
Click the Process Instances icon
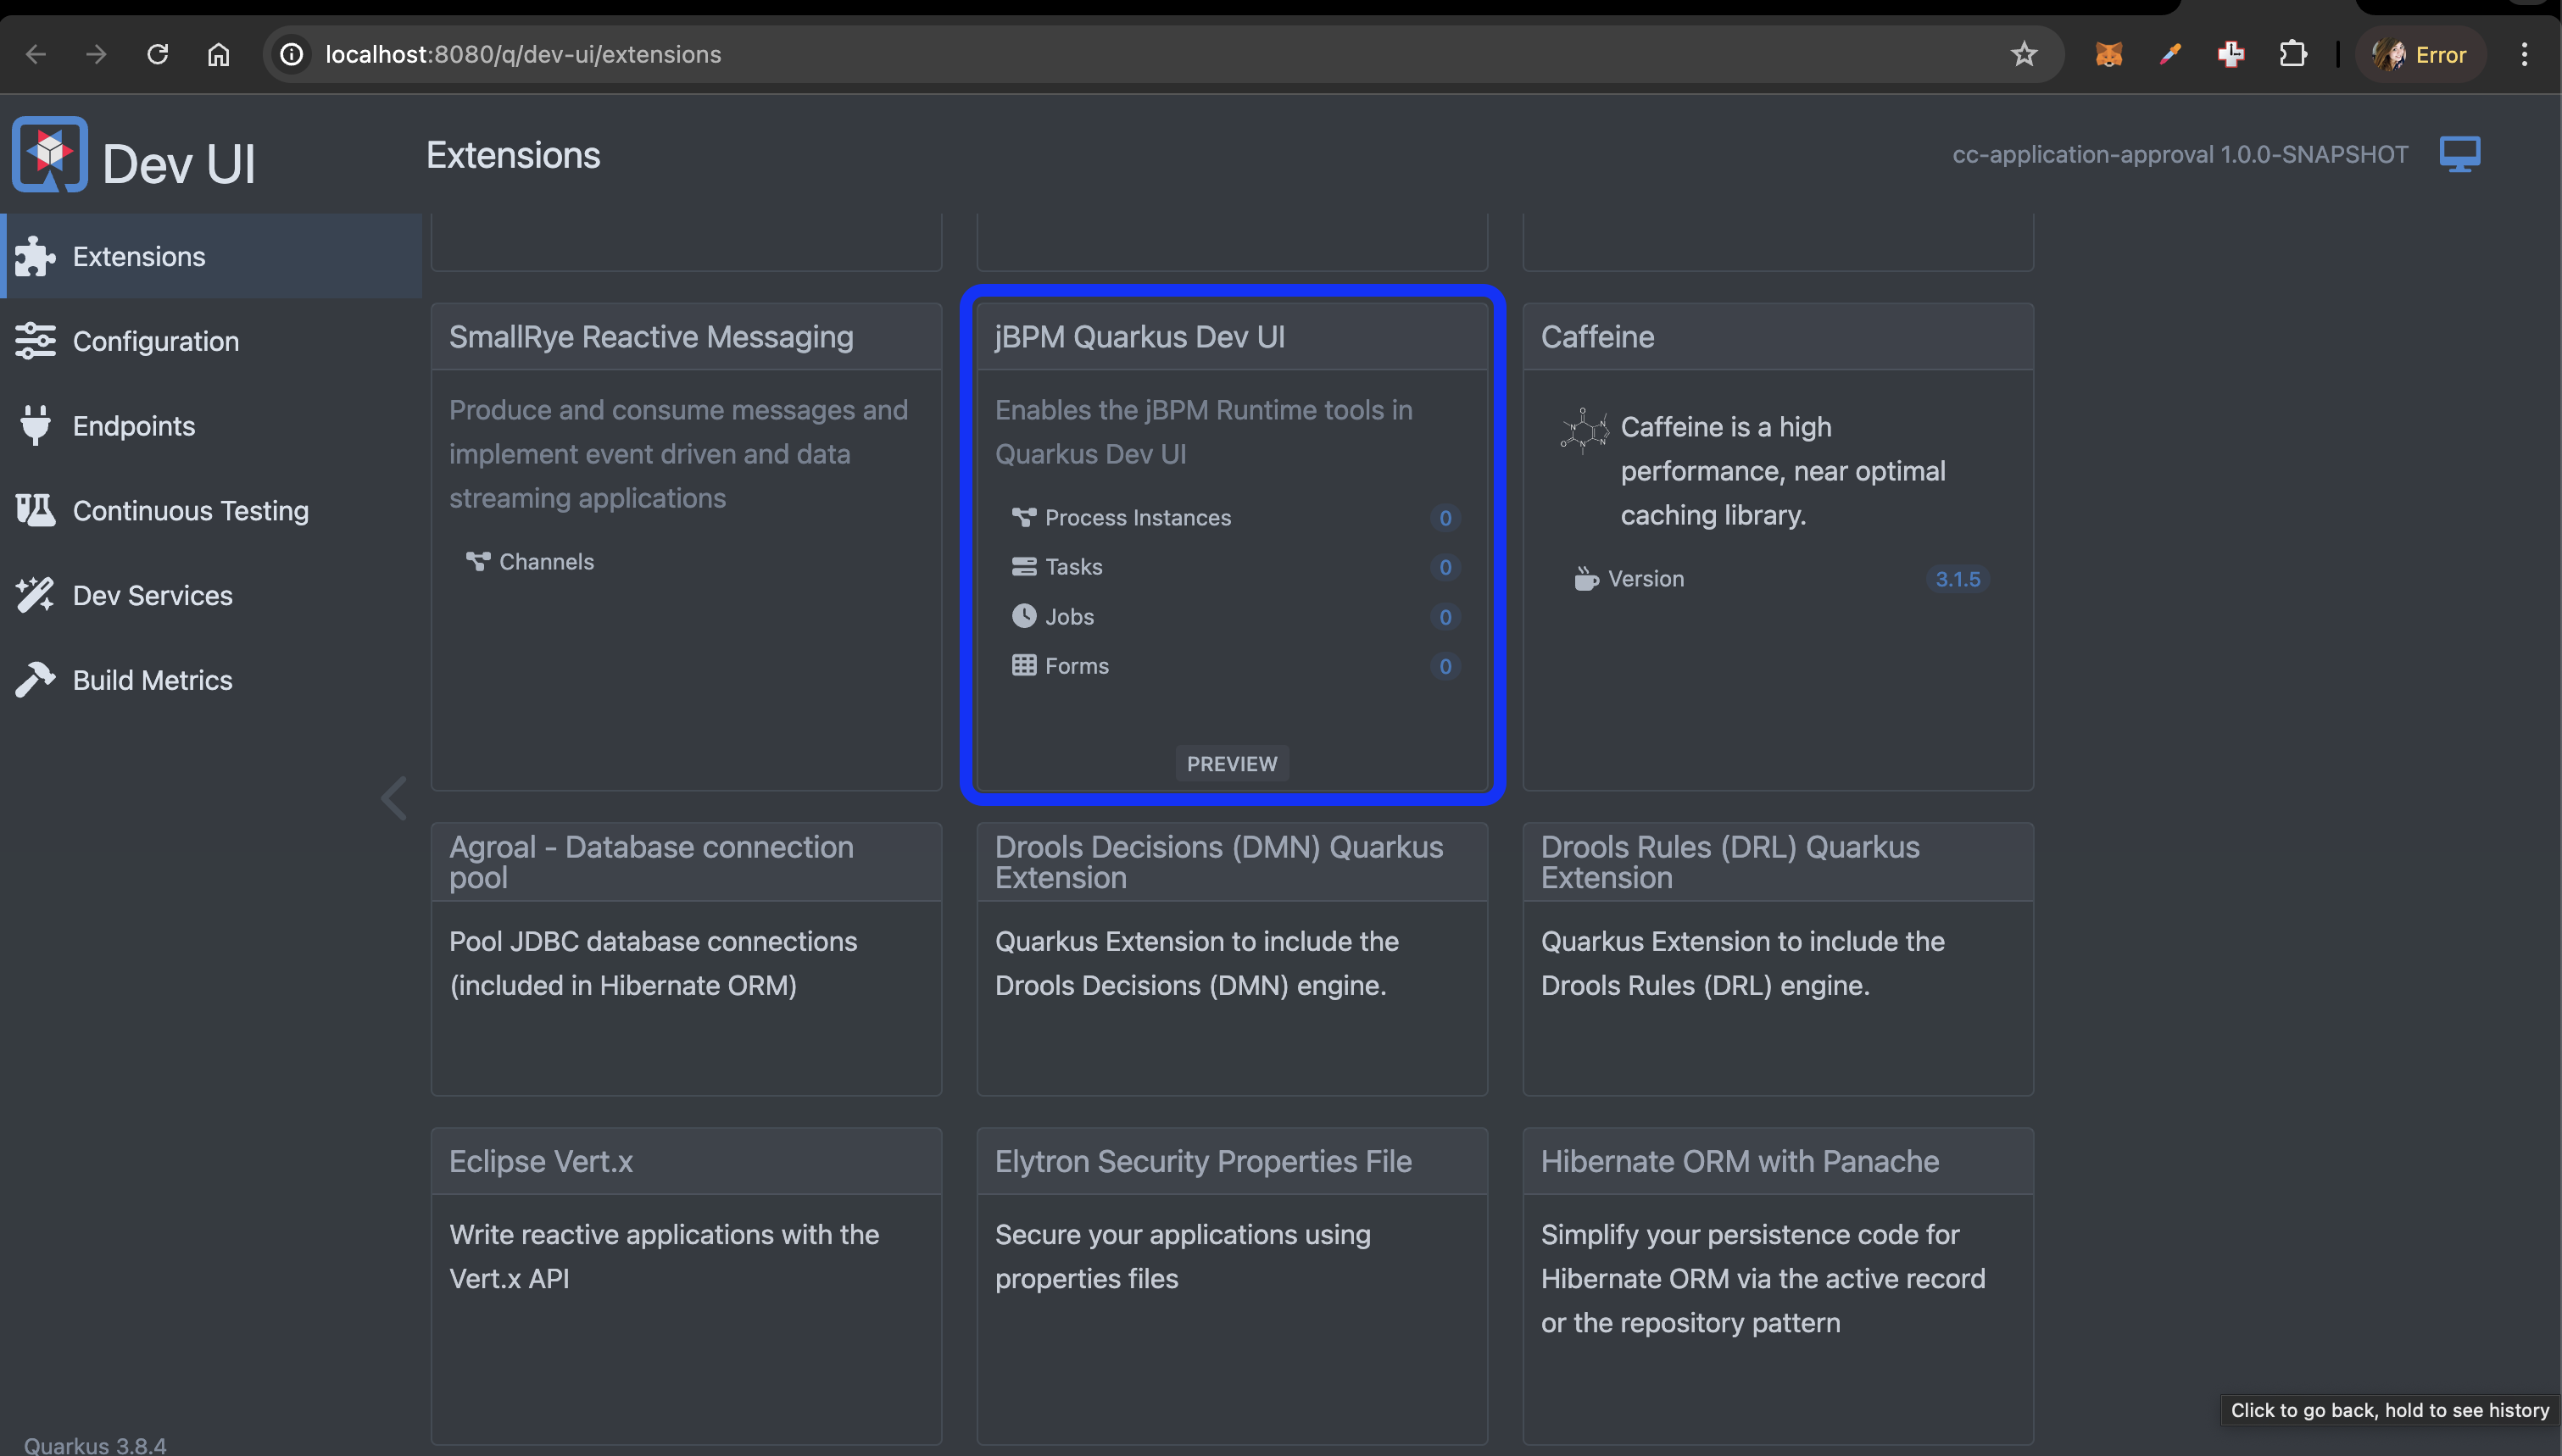(x=1023, y=517)
